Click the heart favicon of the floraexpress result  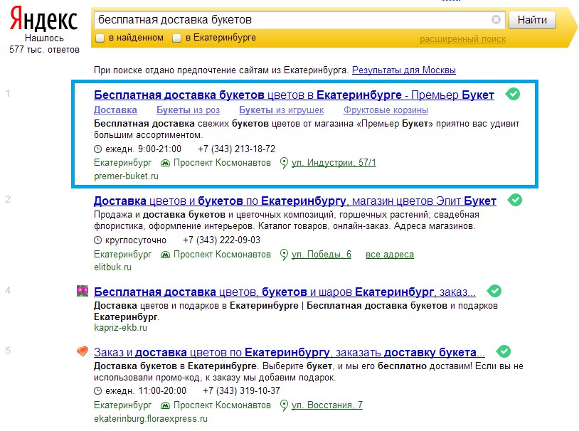[x=83, y=351]
